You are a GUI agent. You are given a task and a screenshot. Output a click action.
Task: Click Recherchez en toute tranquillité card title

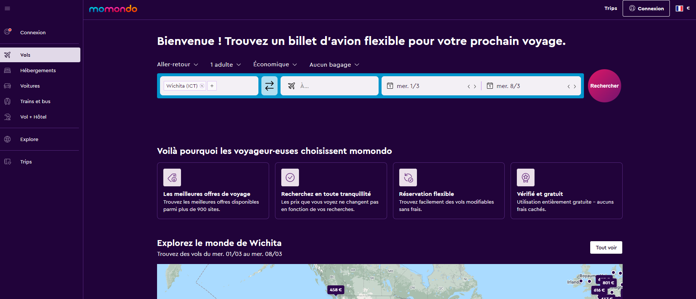pyautogui.click(x=326, y=194)
